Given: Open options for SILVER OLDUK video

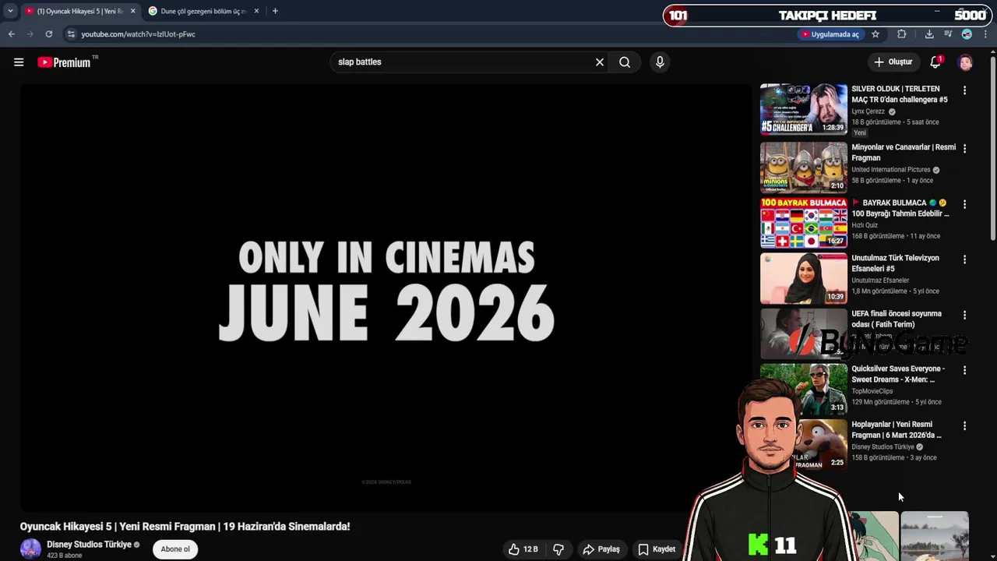Looking at the screenshot, I should [964, 90].
